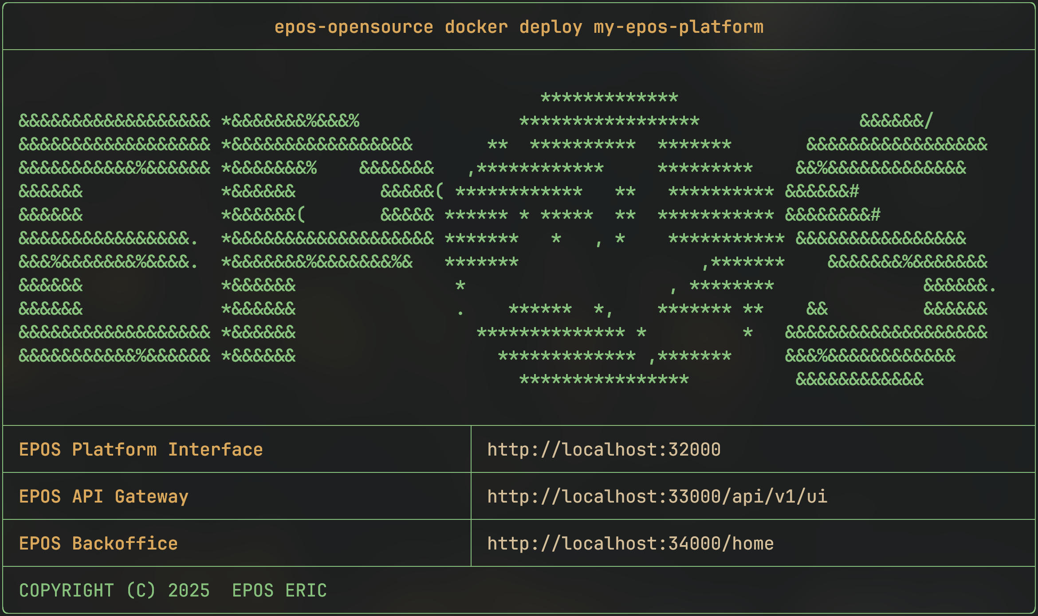Click the word 'docker' in header
Viewport: 1038px width, 616px height.
click(x=476, y=27)
